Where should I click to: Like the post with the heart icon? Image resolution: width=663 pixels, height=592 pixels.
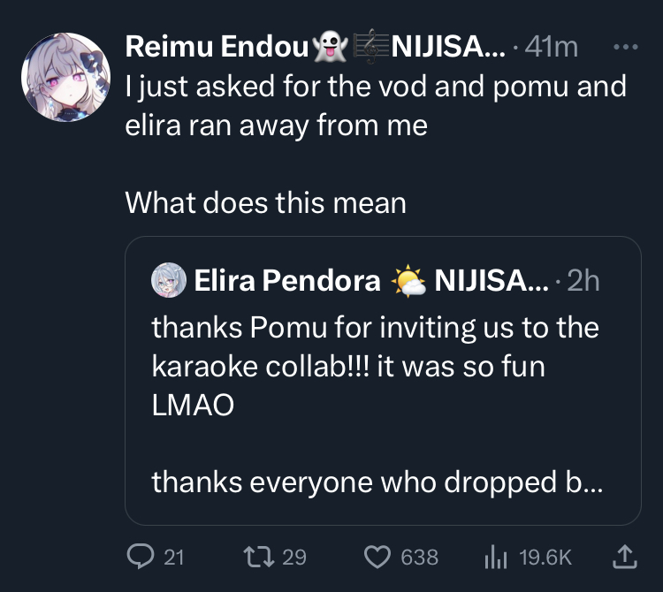[378, 556]
